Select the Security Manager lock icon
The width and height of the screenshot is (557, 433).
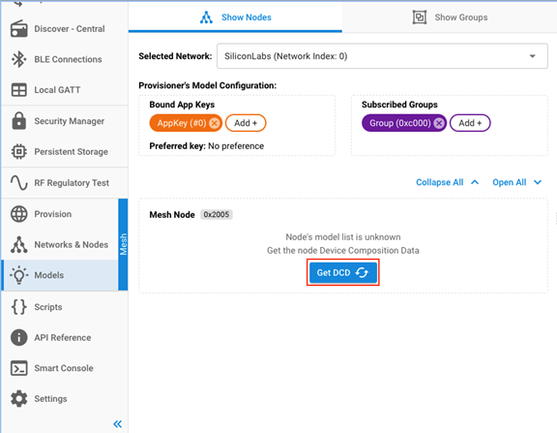pos(18,121)
